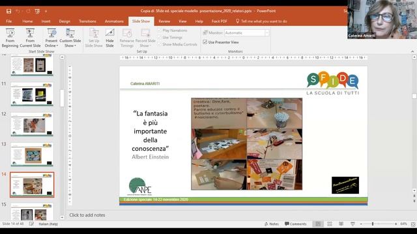Click the Fit slide to window icon

tap(413, 224)
